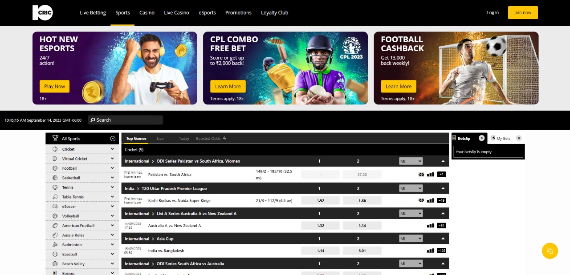Open the live chat bubble icon
570x275 pixels.
[550, 251]
